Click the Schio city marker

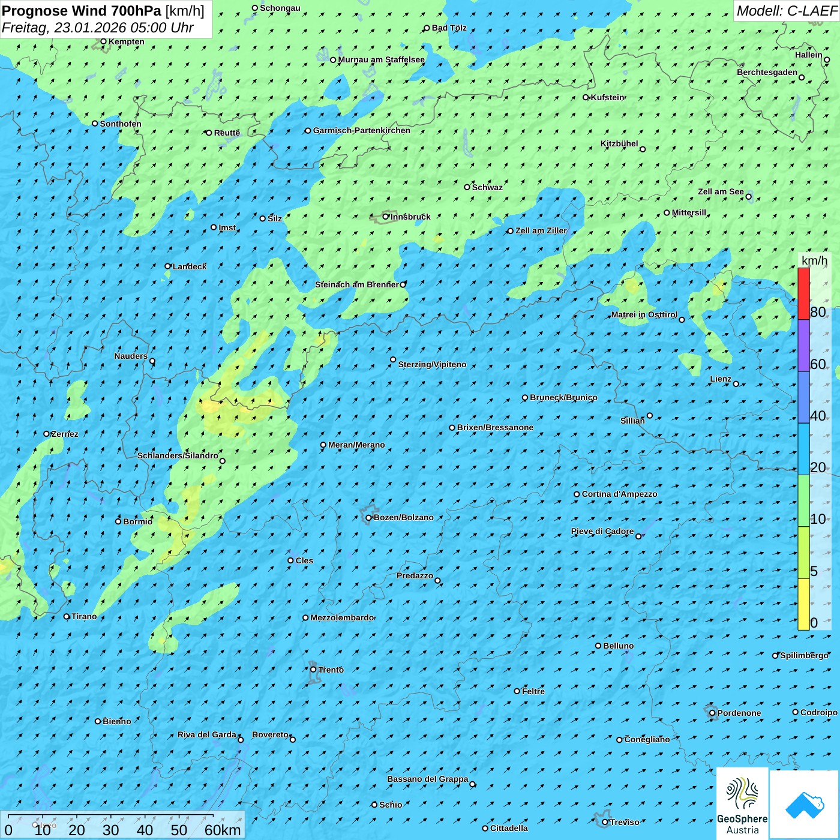tap(374, 805)
